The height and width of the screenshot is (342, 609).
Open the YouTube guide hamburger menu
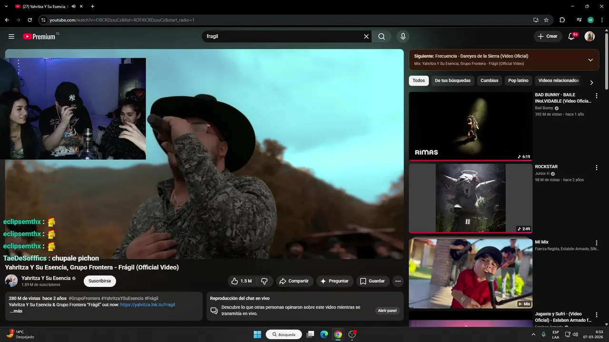tap(11, 37)
